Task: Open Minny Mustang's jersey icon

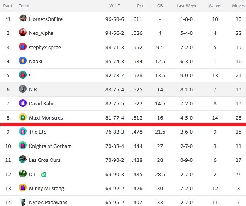Action: (23, 187)
